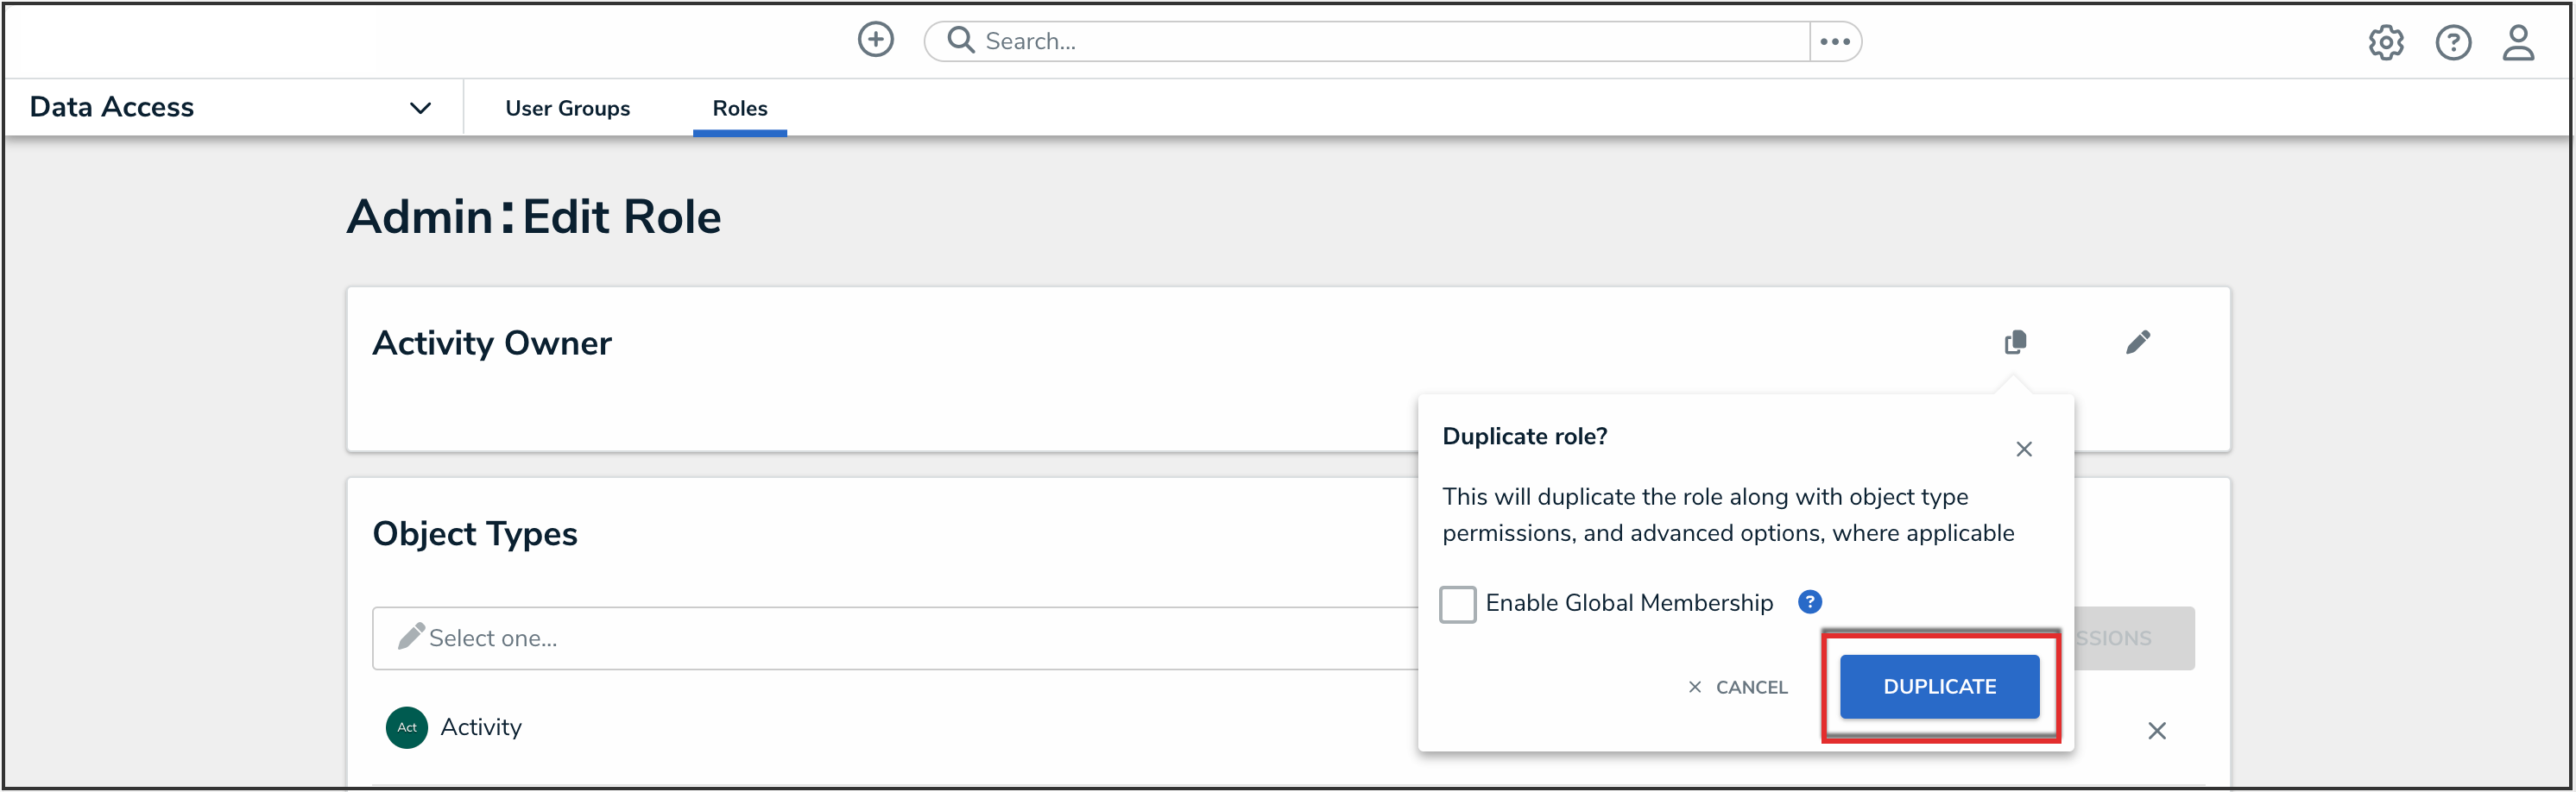Open the settings gear icon

tap(2385, 42)
